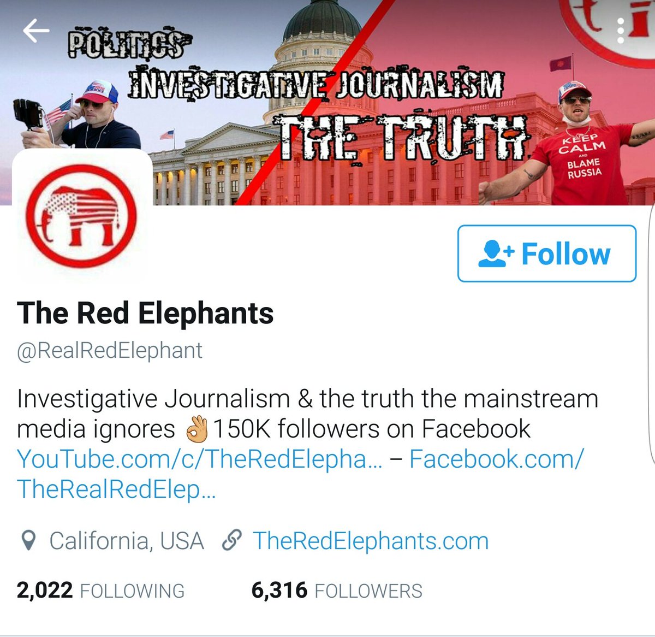View the 6,316 Followers list

click(337, 591)
